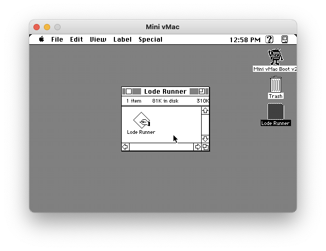Open the View menu
The width and height of the screenshot is (326, 251).
coord(98,40)
